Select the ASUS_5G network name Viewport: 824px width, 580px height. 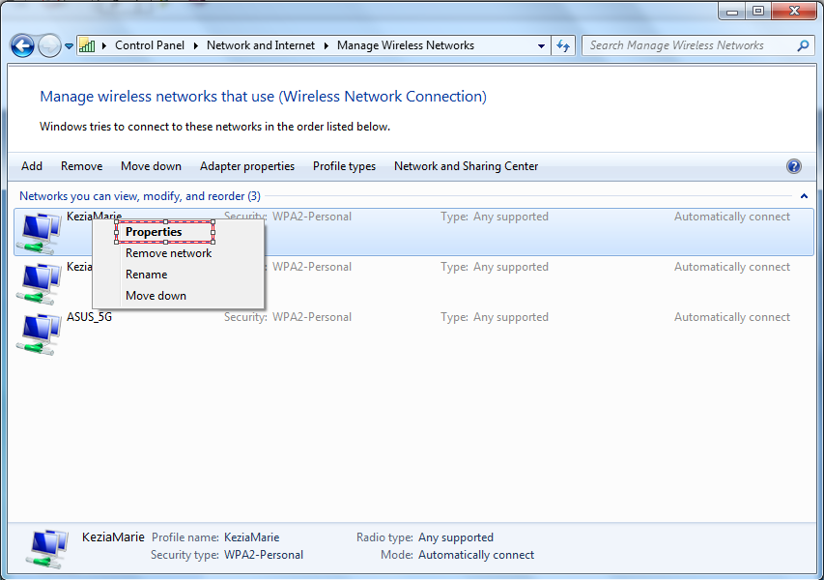89,317
